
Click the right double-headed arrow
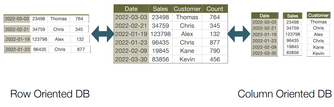click(x=239, y=34)
